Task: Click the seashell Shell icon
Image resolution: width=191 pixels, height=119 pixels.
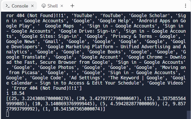Action: pyautogui.click(x=43, y=6)
